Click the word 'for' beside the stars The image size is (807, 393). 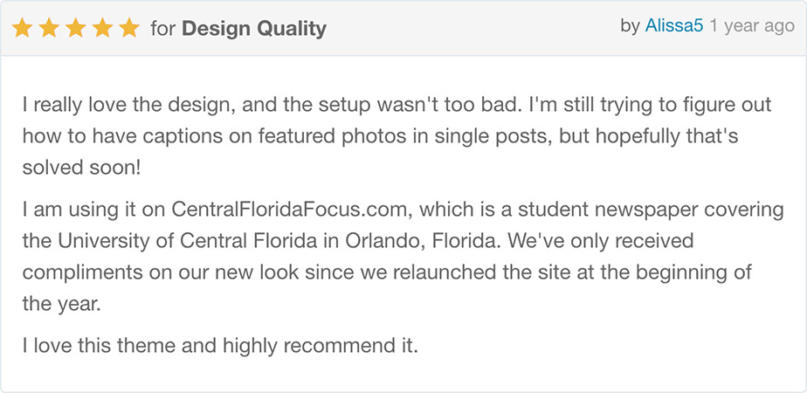(163, 29)
